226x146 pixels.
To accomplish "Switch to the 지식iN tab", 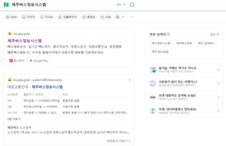I will point(46,17).
